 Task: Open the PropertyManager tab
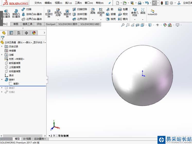pos(11,33)
